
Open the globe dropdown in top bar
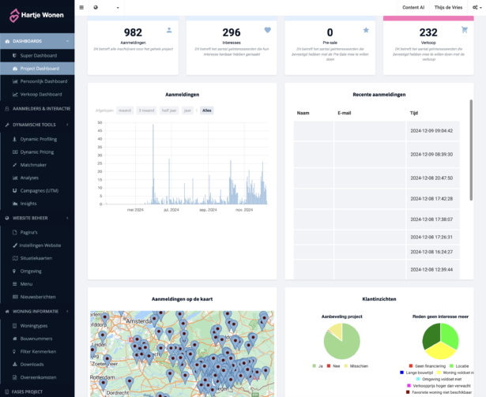107,7
